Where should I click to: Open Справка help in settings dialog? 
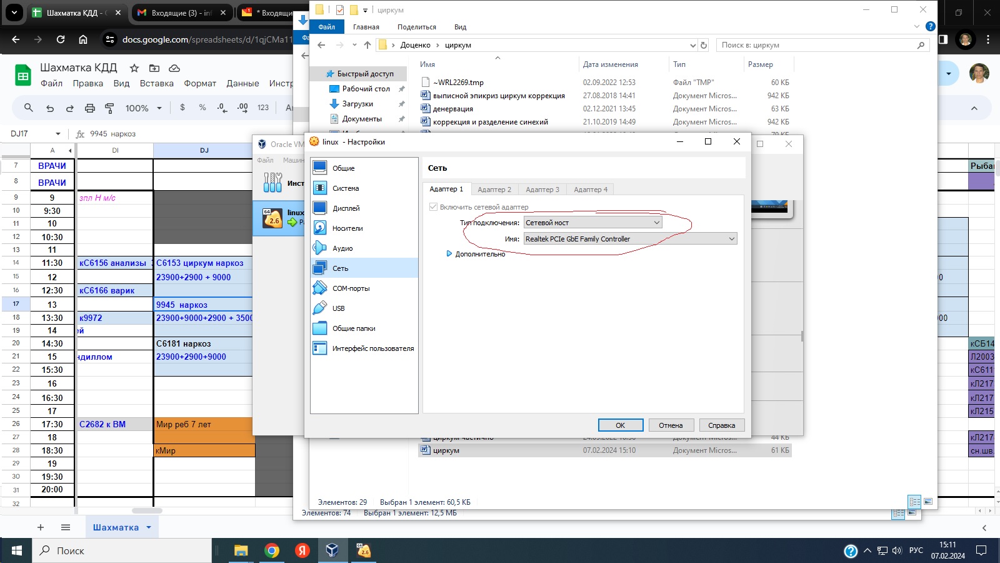pyautogui.click(x=722, y=425)
